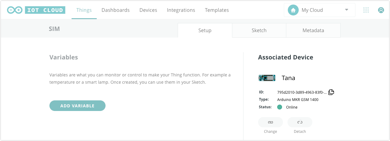This screenshot has height=141, width=390.
Task: Click the home icon beside My Cloud
Action: pos(293,10)
